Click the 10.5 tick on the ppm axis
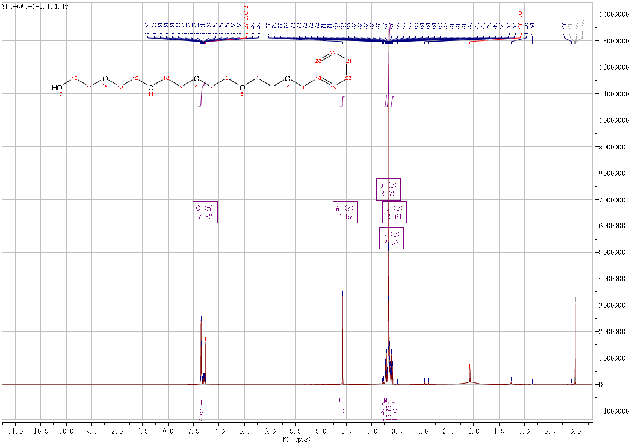The height and width of the screenshot is (445, 632). (x=41, y=431)
